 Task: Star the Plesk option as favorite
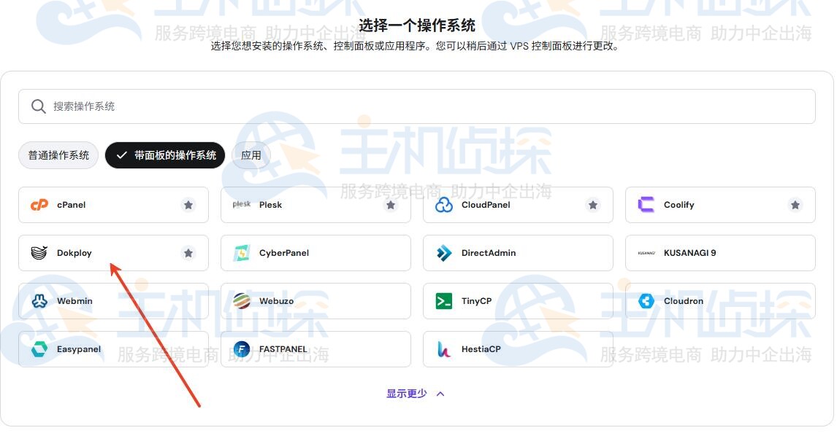pos(391,205)
